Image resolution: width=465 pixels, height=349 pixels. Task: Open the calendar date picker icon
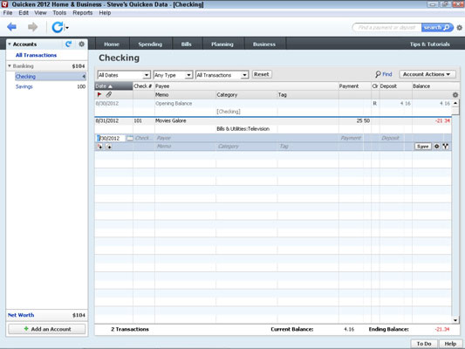tap(130, 138)
